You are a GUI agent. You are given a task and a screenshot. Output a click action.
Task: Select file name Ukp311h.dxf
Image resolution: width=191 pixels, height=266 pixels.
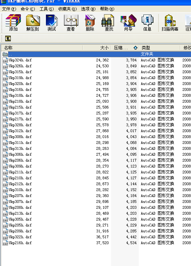pos(20,143)
